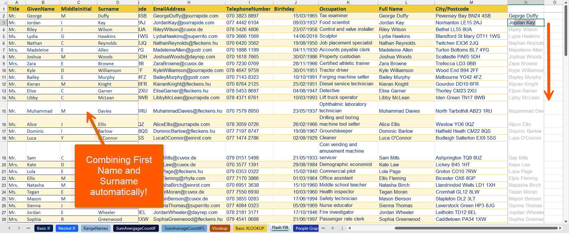569x233 pixels.
Task: Select email SophiaGreenwood@fleckens.hu
Action: click(189, 219)
